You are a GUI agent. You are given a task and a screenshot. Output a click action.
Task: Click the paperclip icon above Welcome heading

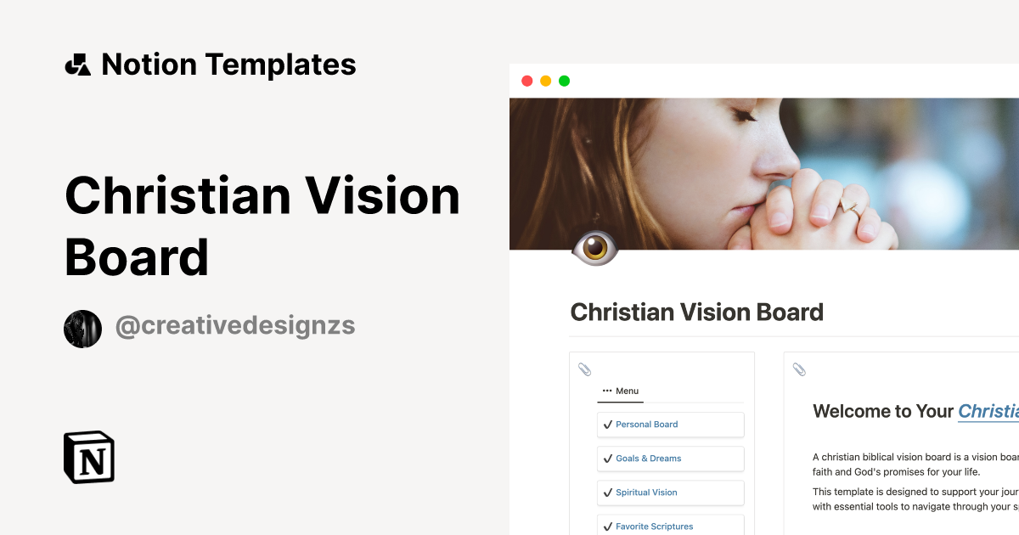tap(799, 369)
